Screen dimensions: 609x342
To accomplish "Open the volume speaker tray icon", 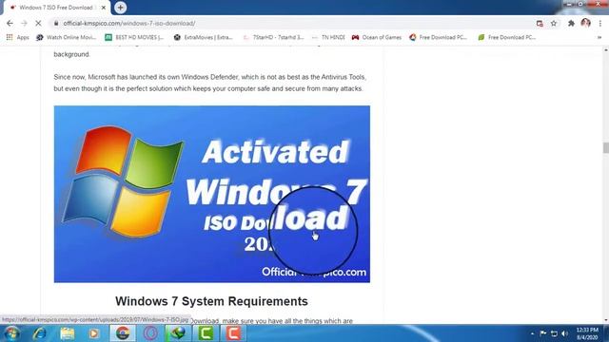I will (x=565, y=333).
